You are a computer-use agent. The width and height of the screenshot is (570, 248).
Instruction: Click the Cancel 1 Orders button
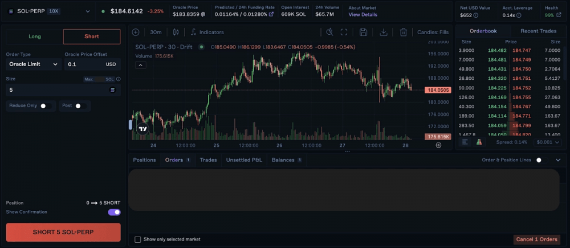click(x=536, y=239)
